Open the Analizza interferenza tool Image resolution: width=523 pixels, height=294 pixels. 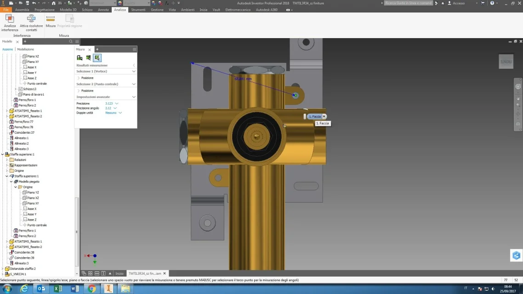point(10,23)
